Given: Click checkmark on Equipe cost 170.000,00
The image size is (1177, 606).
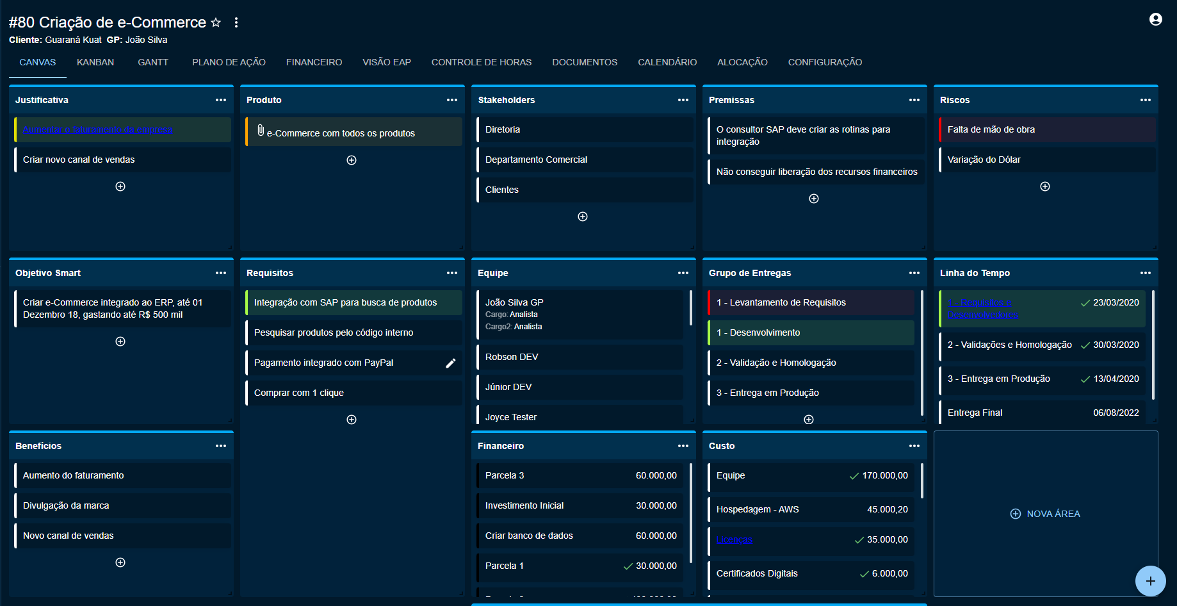Looking at the screenshot, I should [x=854, y=476].
